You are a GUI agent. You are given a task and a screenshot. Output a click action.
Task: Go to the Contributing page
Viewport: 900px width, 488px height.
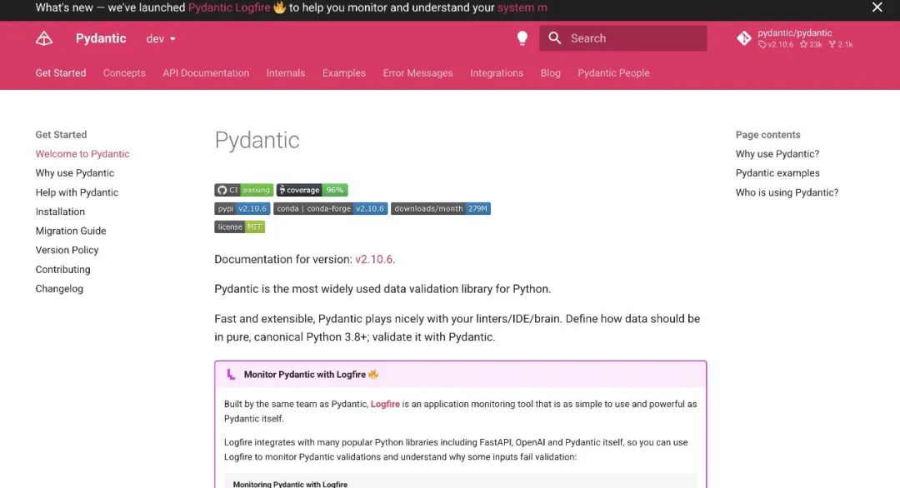62,270
